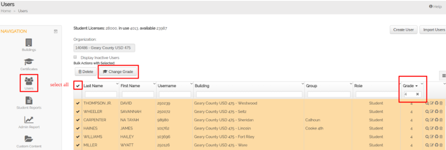The image size is (446, 150).
Task: Open Users in the navigation sidebar
Action: pyautogui.click(x=29, y=83)
